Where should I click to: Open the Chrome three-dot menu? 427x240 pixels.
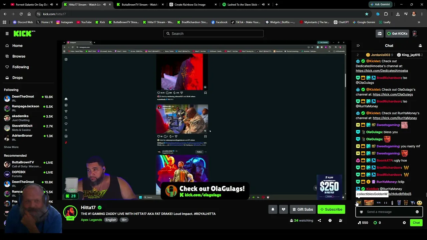click(422, 14)
